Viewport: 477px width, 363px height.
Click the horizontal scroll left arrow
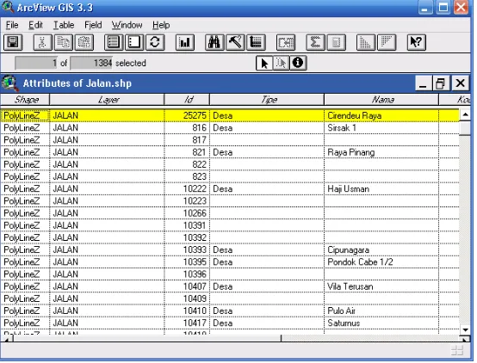(x=7, y=338)
